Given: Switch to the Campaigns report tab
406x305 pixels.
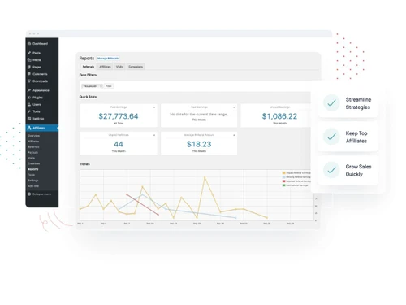Looking at the screenshot, I should click(136, 67).
